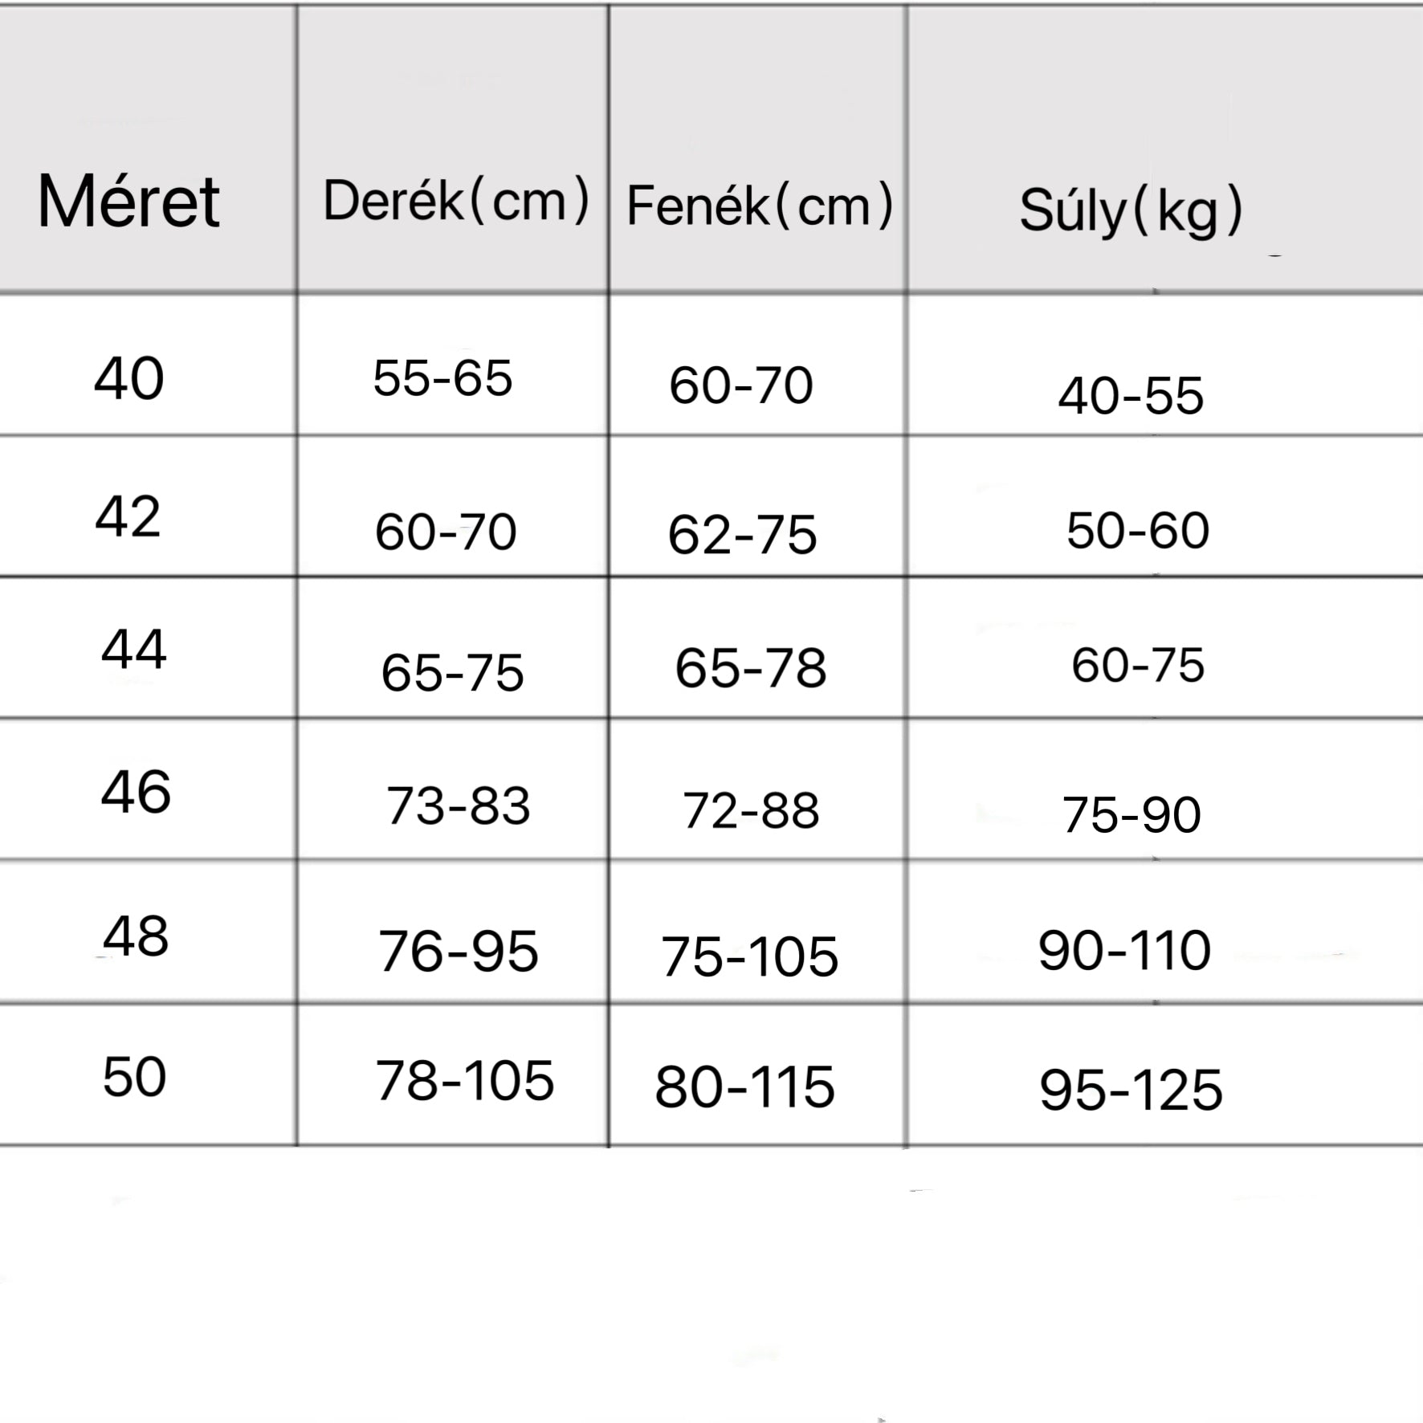The width and height of the screenshot is (1423, 1423).
Task: Click waist value 78-105
Action: (465, 1081)
